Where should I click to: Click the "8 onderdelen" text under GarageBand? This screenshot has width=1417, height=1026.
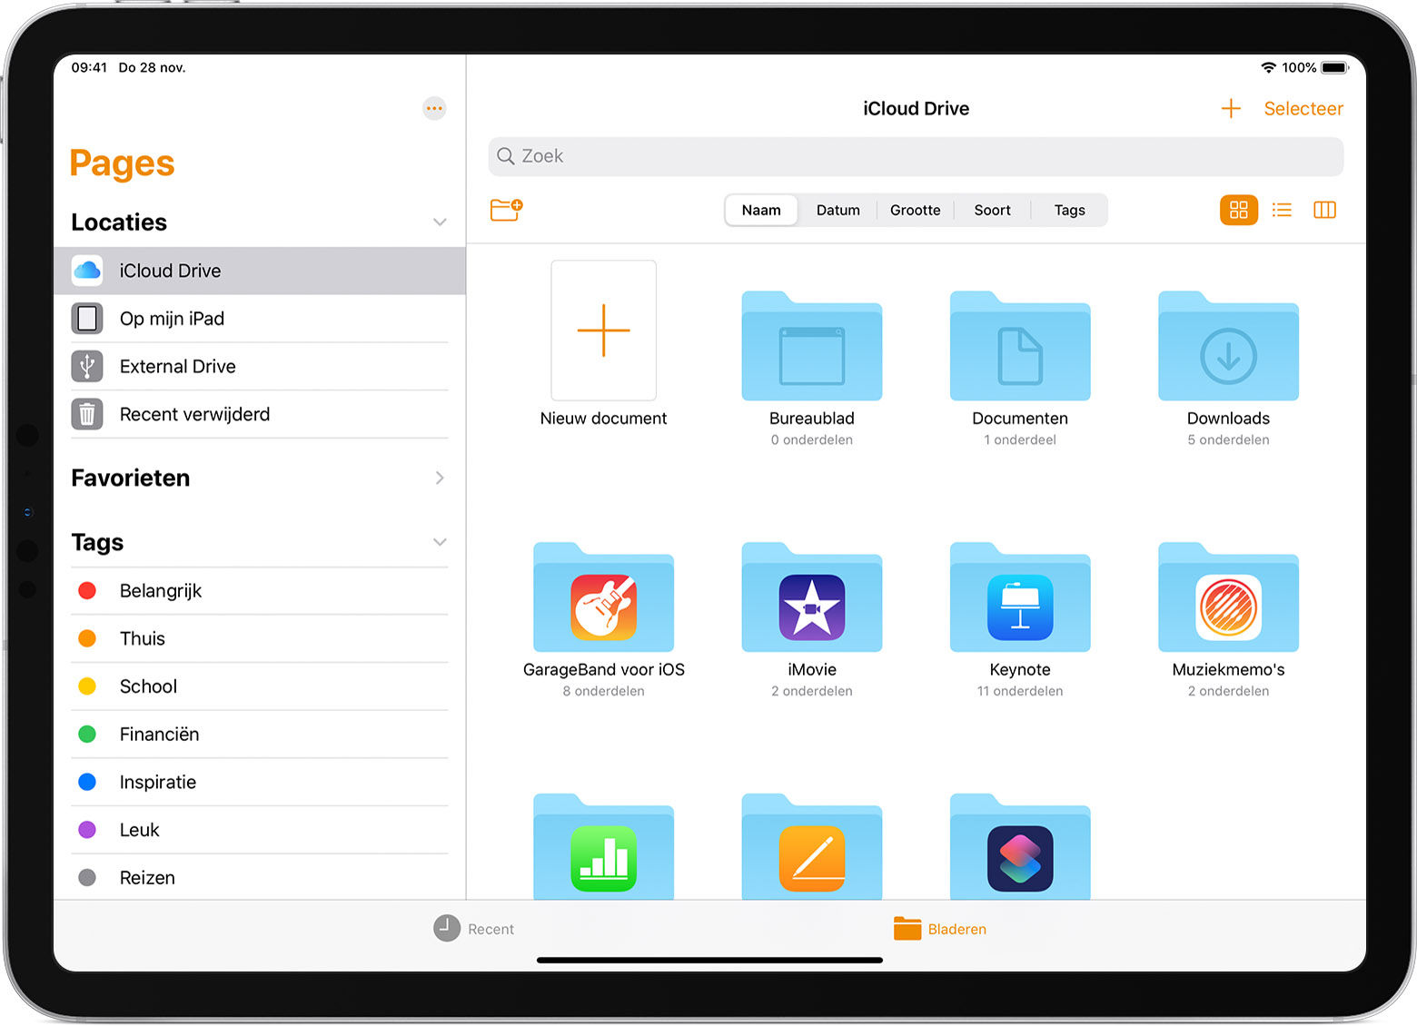604,692
